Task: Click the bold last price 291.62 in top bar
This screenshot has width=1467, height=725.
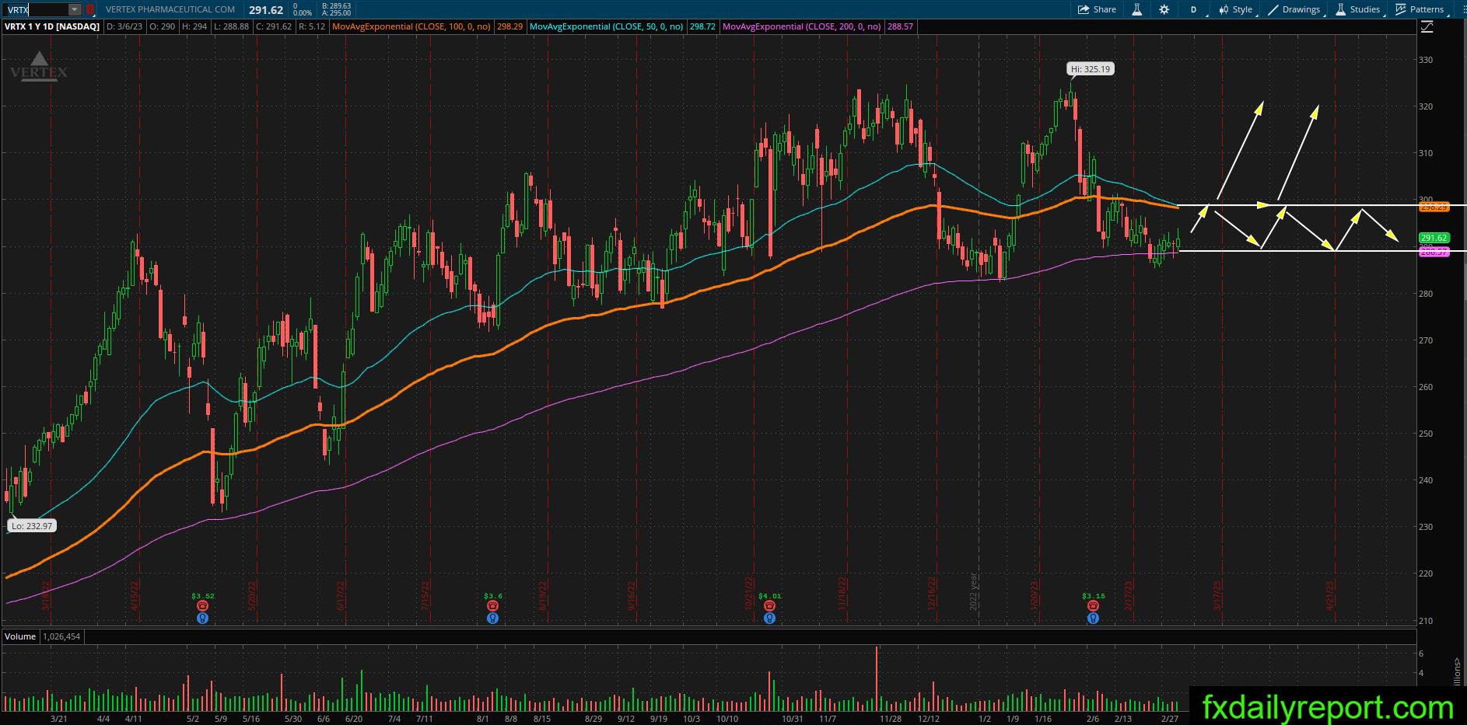Action: 266,10
